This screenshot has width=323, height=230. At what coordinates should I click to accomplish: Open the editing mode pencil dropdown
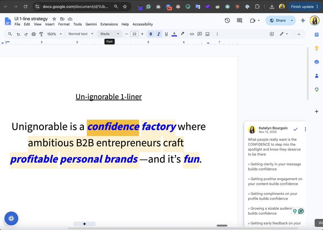pyautogui.click(x=284, y=34)
